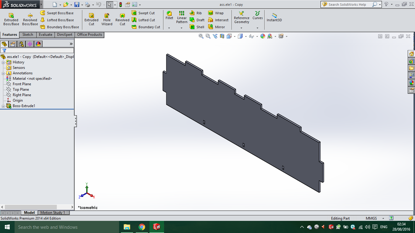Image resolution: width=415 pixels, height=233 pixels.
Task: Click the Zoom to Area icon
Action: tap(208, 36)
